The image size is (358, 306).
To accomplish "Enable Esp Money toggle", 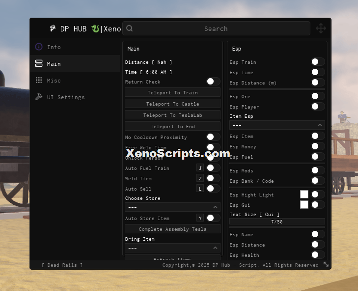I will coord(318,146).
